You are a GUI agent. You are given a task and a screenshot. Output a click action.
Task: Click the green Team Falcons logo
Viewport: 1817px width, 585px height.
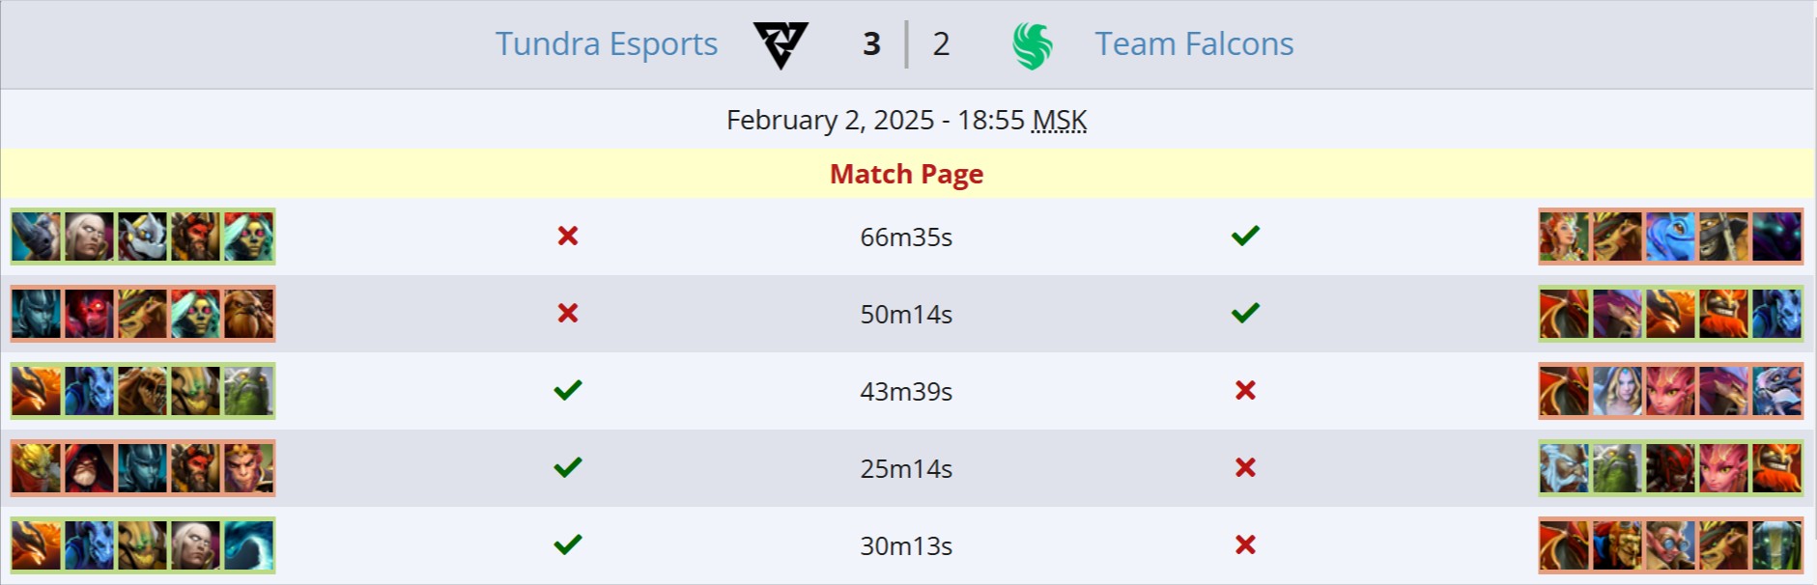click(x=1032, y=45)
